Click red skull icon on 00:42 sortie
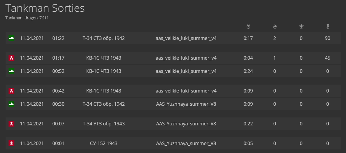346x153 pixels. point(11,91)
